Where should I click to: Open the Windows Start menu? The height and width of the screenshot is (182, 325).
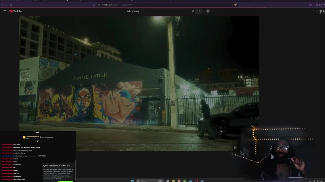[x=132, y=181]
